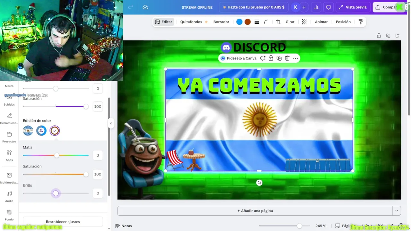Click the upper purple Saturación slider handle
411x231 pixels.
pos(86,107)
